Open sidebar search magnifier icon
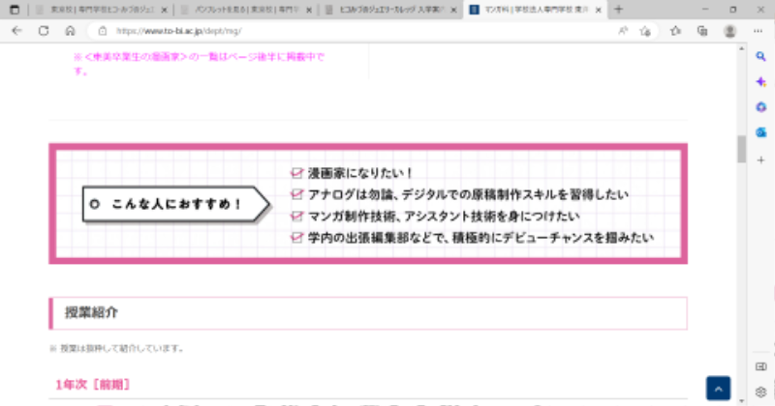Image resolution: width=775 pixels, height=406 pixels. coord(760,57)
